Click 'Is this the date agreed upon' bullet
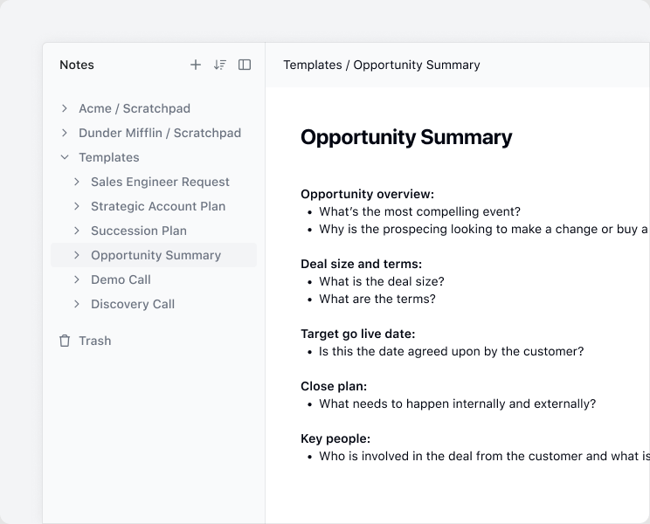The image size is (650, 524). click(451, 351)
